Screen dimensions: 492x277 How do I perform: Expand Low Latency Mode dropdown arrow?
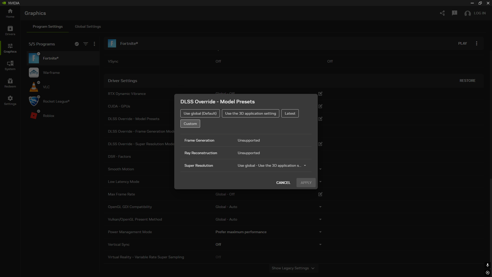pos(320,182)
